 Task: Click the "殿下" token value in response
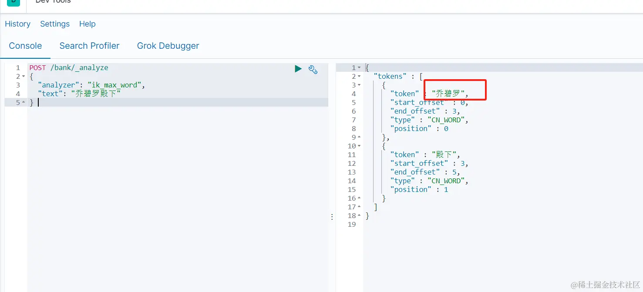click(x=444, y=154)
